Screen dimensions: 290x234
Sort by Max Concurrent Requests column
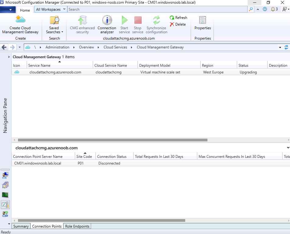(240, 157)
